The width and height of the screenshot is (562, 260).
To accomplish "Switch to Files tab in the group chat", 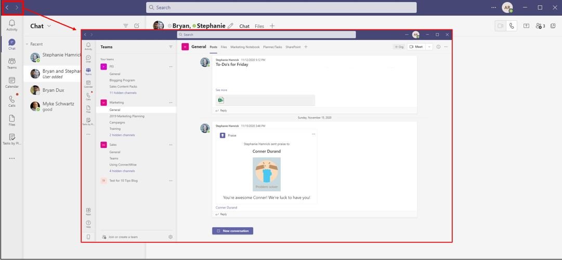I will click(x=259, y=26).
